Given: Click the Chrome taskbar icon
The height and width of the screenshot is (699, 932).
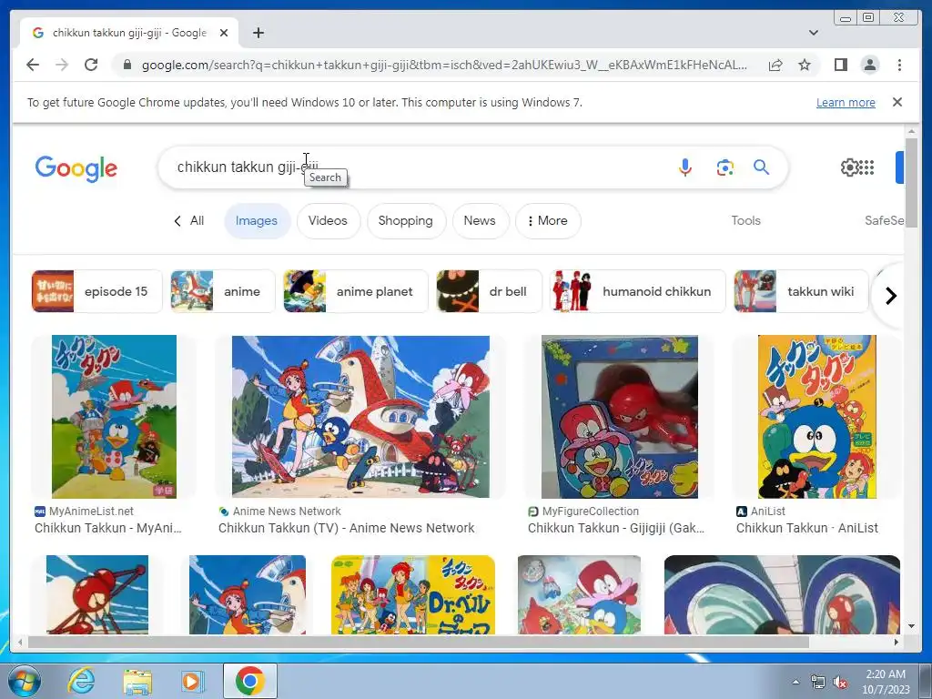Looking at the screenshot, I should click(x=249, y=681).
